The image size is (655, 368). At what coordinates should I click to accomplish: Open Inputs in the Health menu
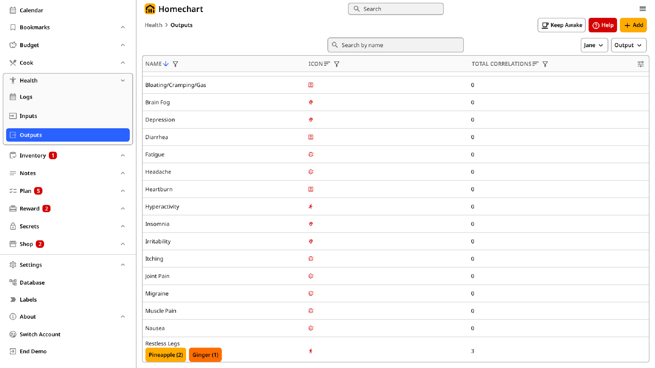pos(28,116)
